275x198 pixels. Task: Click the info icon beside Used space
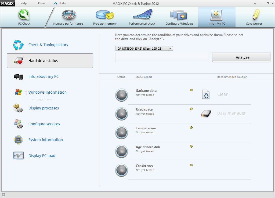pyautogui.click(x=191, y=109)
